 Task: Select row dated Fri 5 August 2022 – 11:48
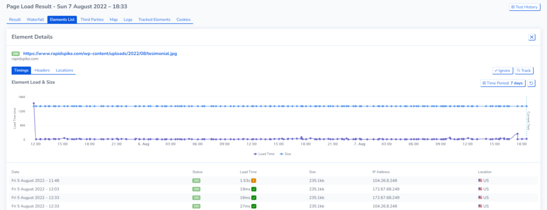(x=273, y=180)
